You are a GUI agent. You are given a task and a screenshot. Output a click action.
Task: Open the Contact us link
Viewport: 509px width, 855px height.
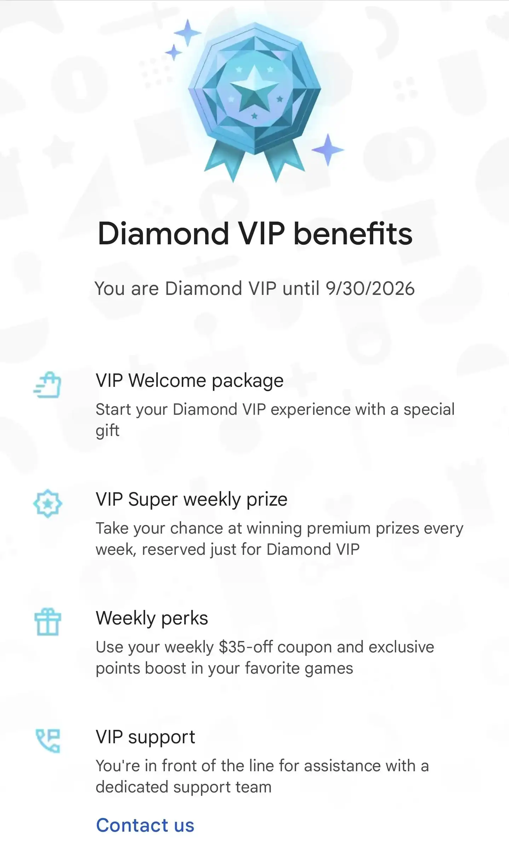pos(145,825)
